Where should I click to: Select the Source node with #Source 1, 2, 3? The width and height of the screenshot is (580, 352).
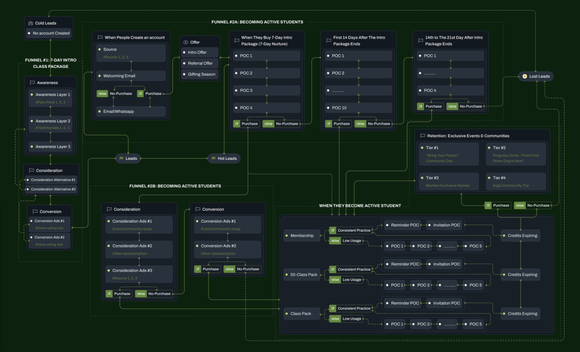(x=131, y=53)
